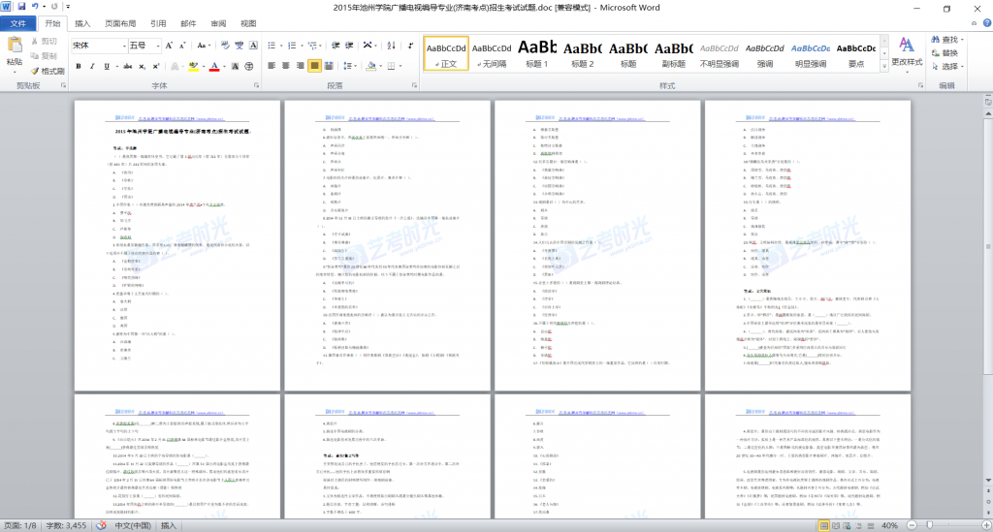Click the Grow Font icon
This screenshot has width=993, height=532.
pyautogui.click(x=168, y=46)
